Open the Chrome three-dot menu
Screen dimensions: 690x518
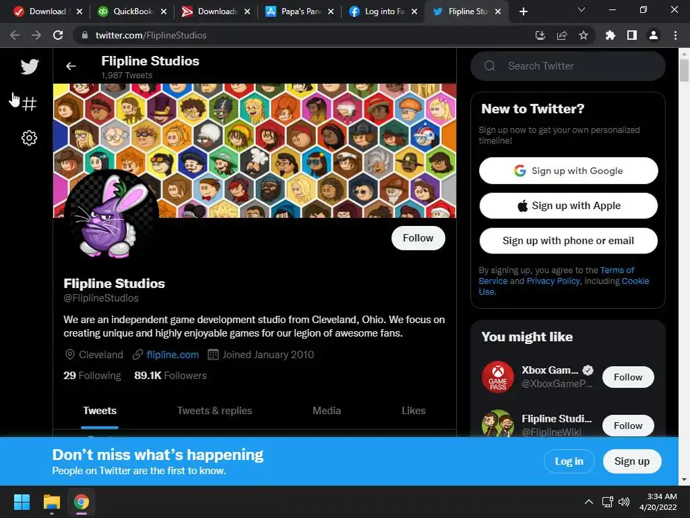click(675, 35)
